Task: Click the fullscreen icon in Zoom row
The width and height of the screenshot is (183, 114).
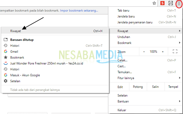Action: pyautogui.click(x=175, y=51)
